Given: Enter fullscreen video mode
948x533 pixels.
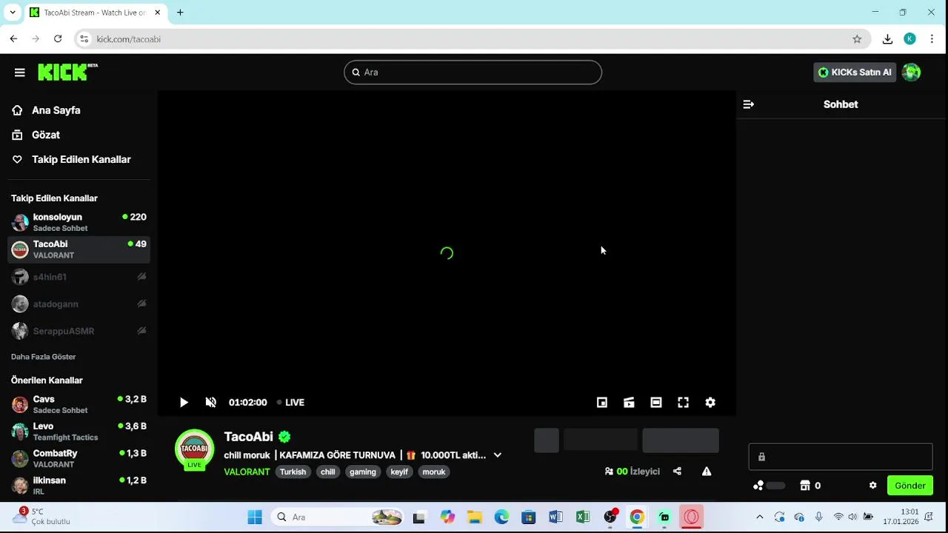Looking at the screenshot, I should coord(683,403).
